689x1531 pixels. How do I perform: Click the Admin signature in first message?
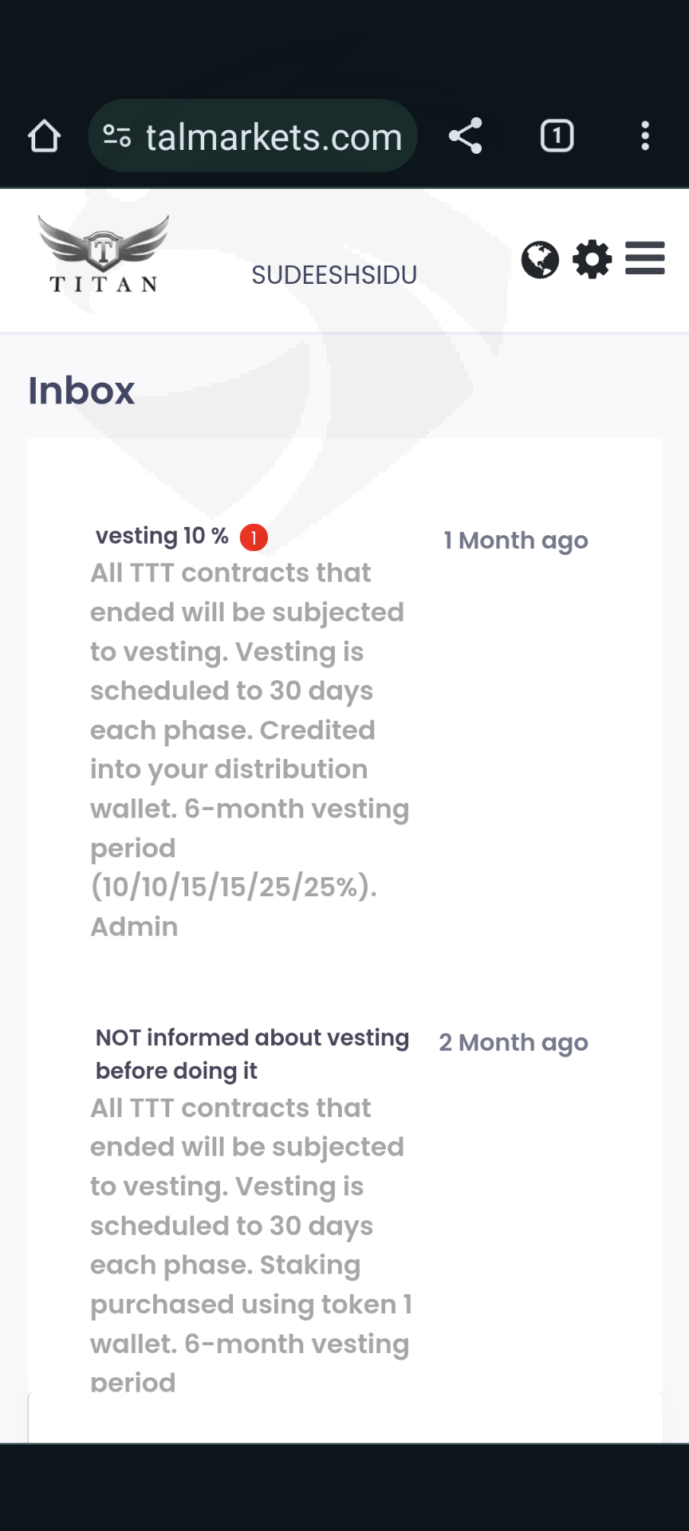click(x=134, y=927)
